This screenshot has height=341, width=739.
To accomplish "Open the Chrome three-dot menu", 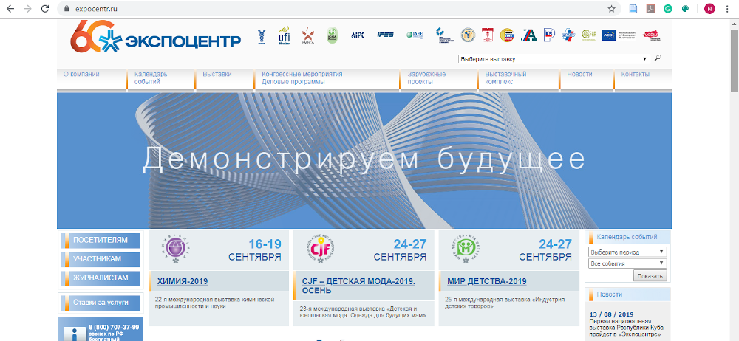I will tap(728, 8).
